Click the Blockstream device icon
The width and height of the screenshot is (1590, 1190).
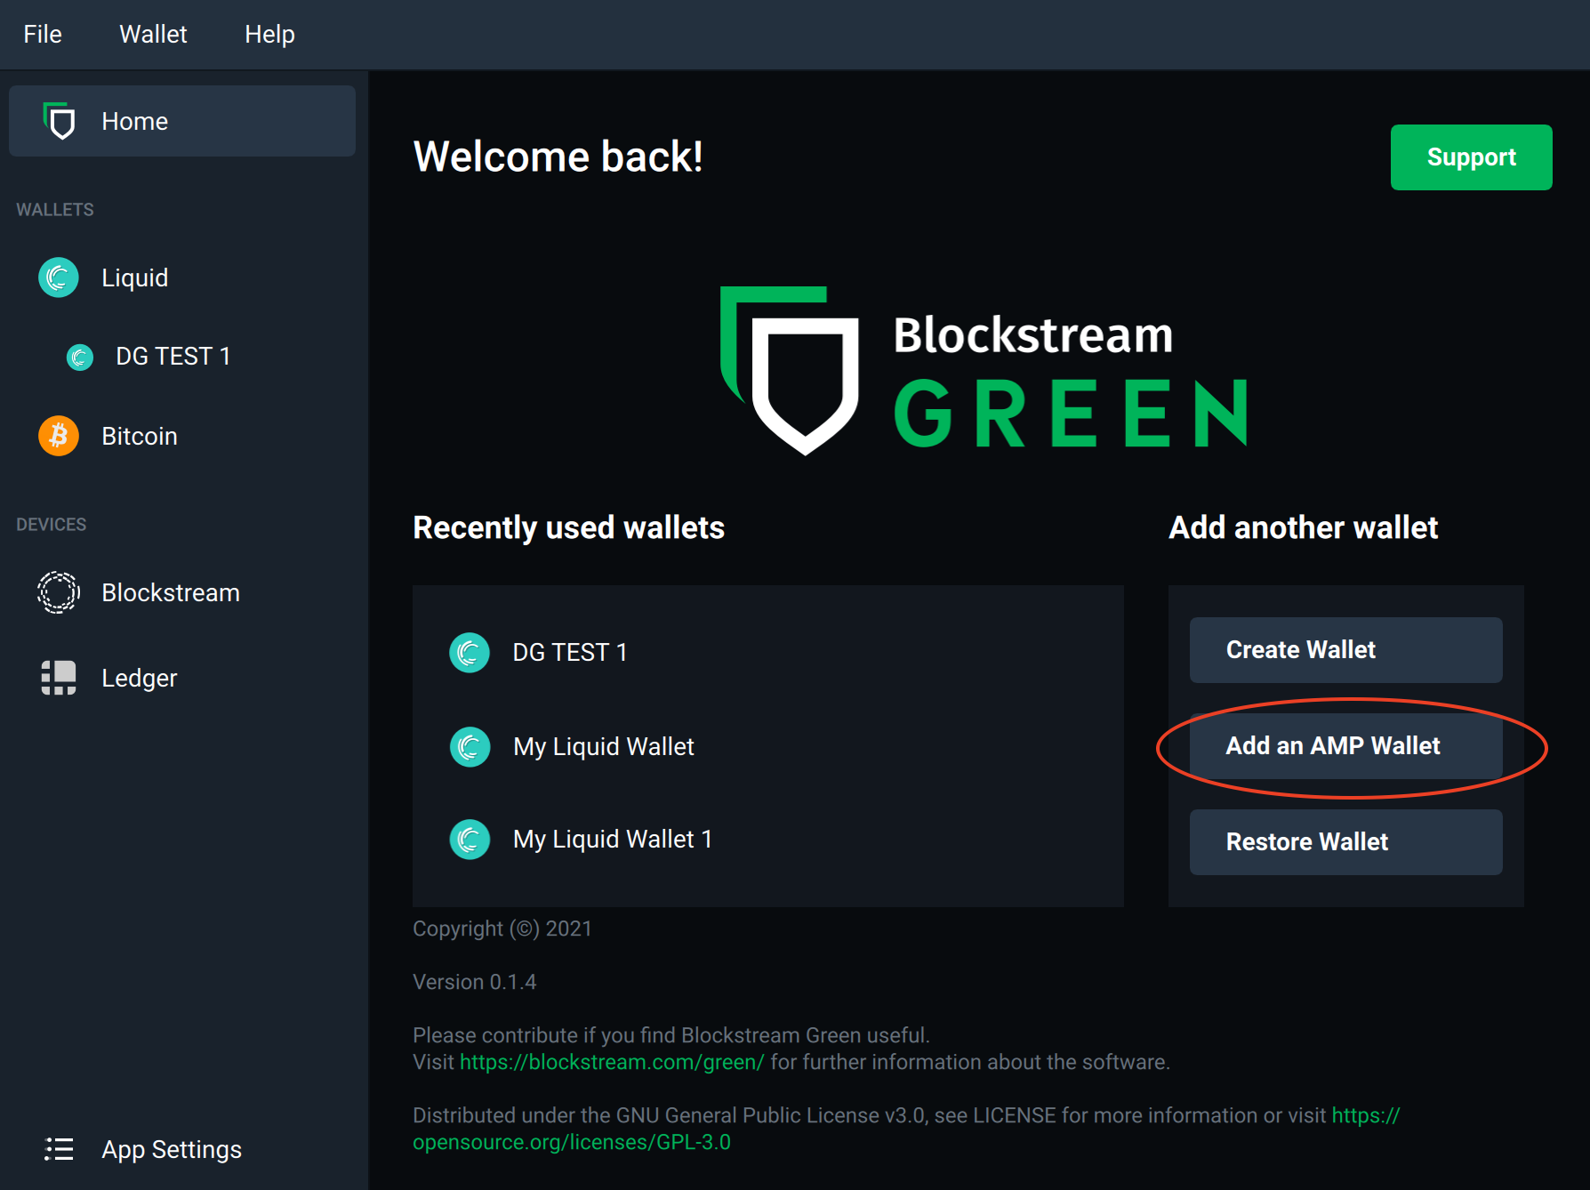pos(59,592)
